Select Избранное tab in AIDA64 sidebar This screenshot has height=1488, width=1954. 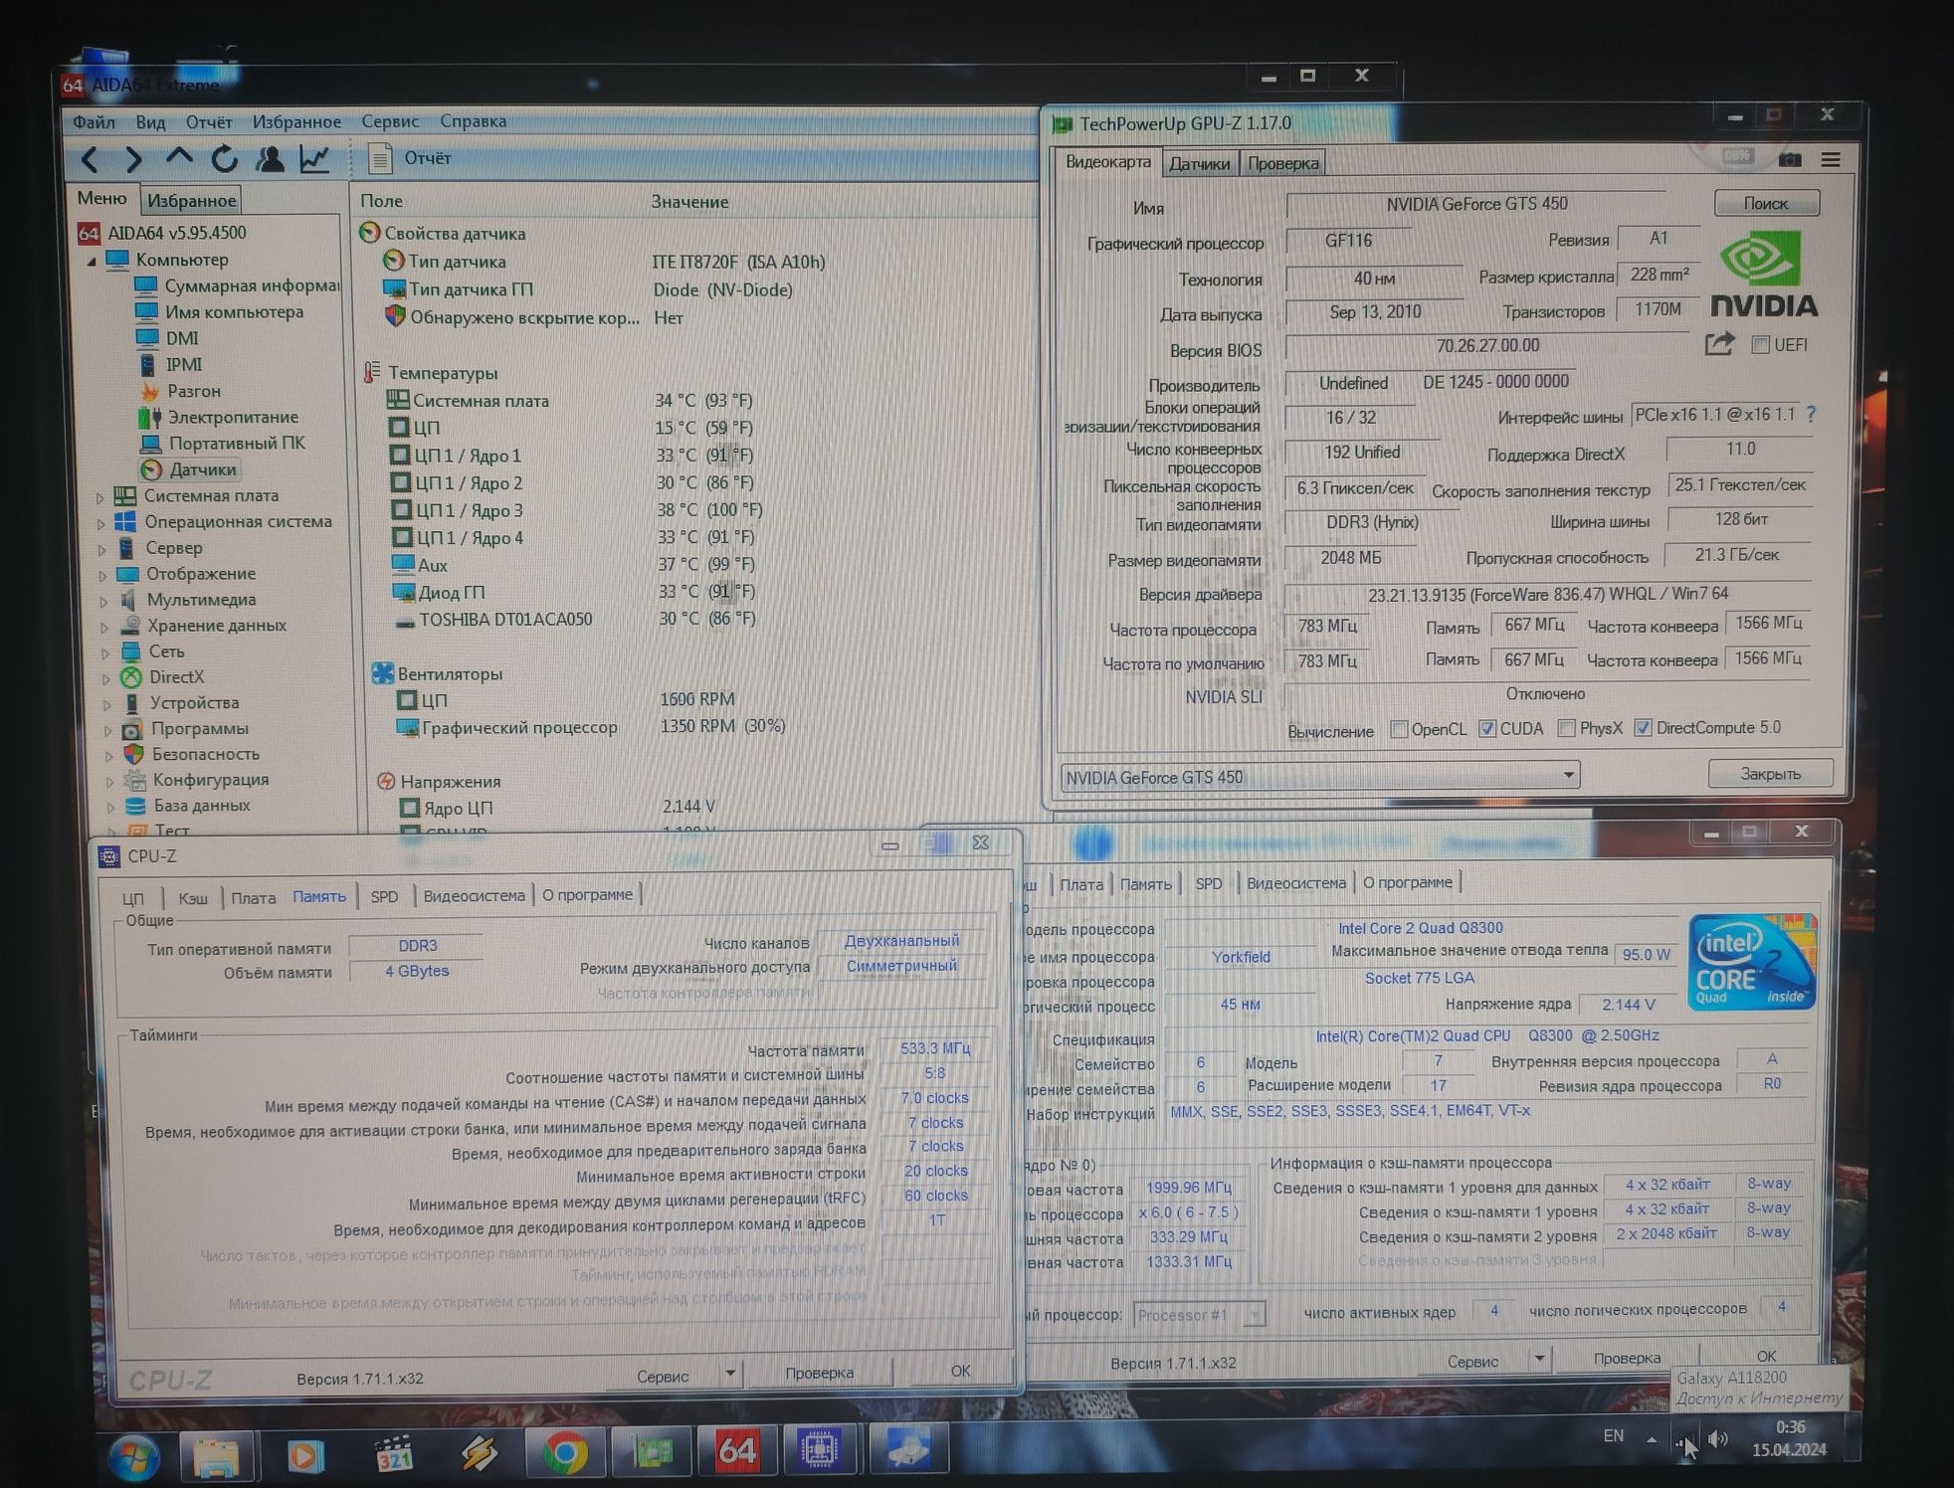click(191, 200)
